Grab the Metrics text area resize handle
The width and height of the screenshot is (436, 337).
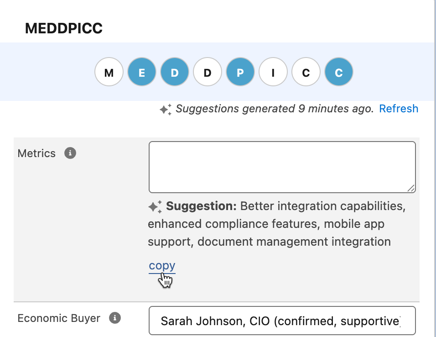pos(411,188)
